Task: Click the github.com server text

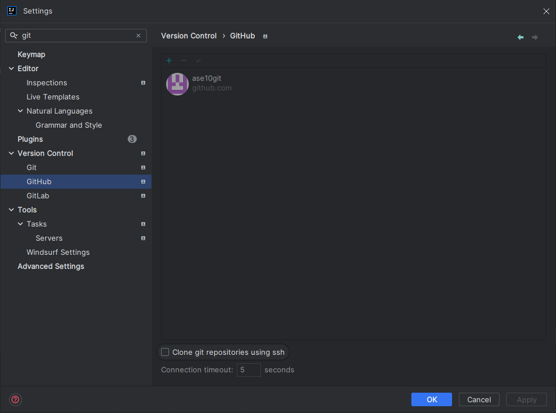Action: pyautogui.click(x=212, y=88)
